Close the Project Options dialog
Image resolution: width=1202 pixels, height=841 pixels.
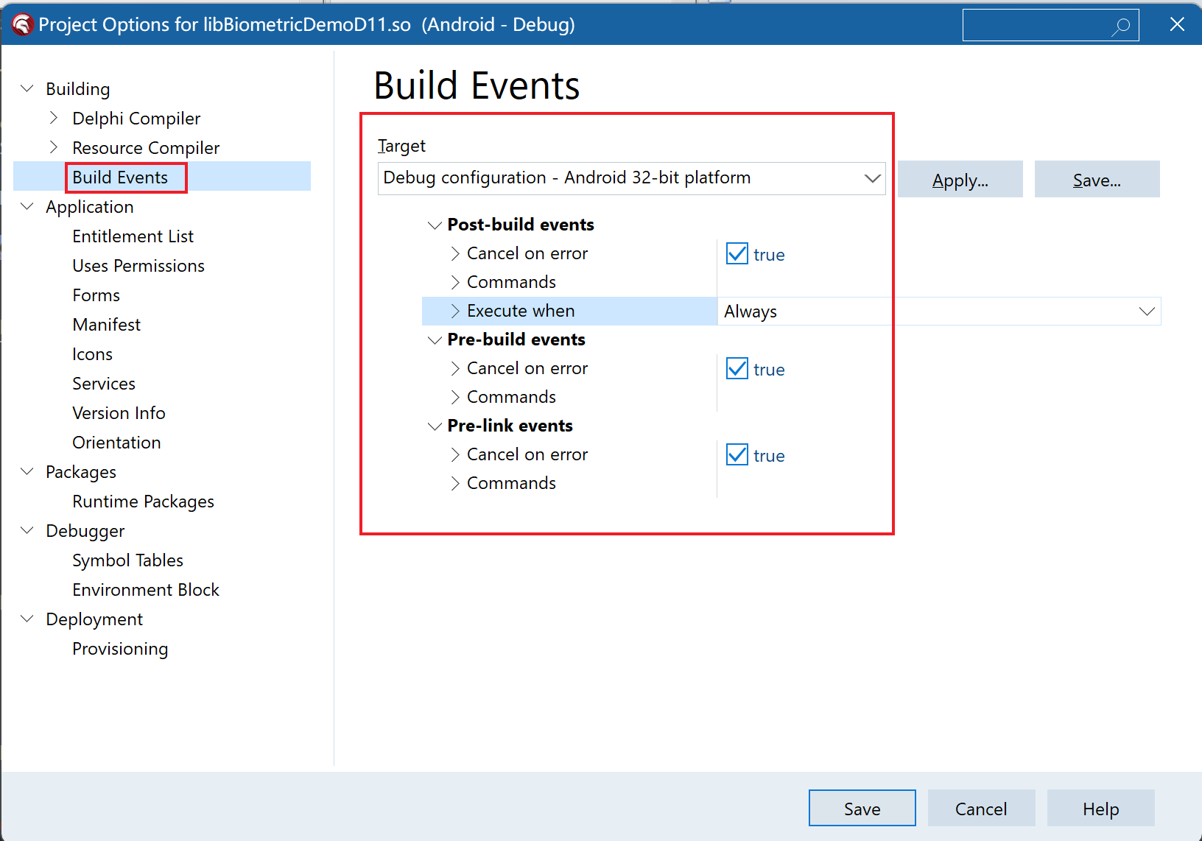[1177, 24]
